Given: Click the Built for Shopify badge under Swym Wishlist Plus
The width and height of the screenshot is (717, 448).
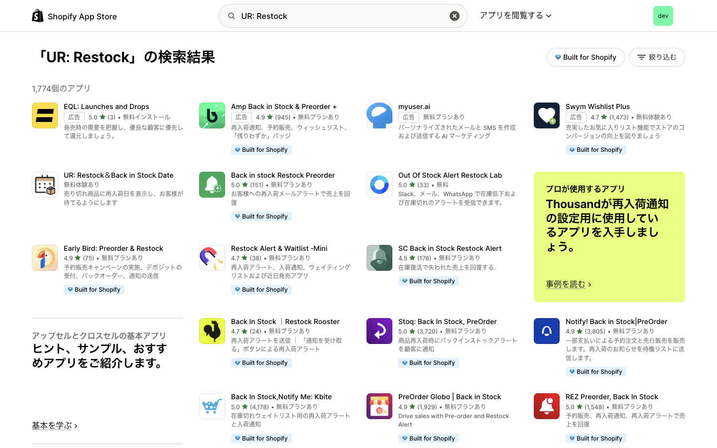Looking at the screenshot, I should click(x=596, y=150).
